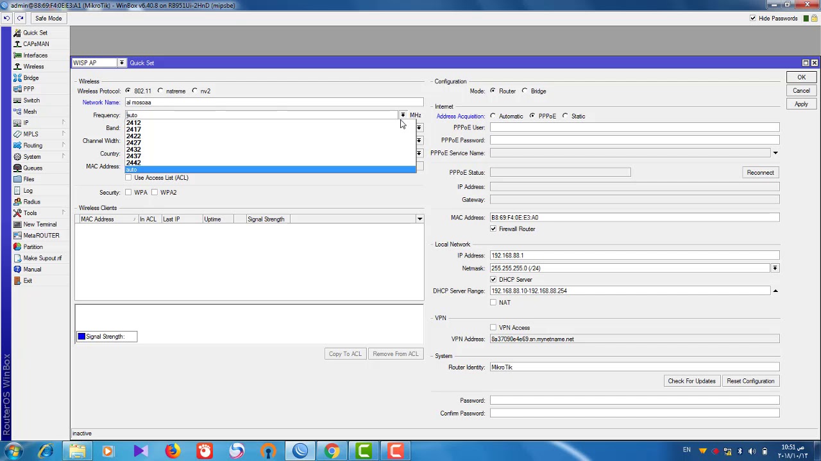Enable the VPN Access checkbox
Viewport: 821px width, 461px height.
[x=493, y=327]
